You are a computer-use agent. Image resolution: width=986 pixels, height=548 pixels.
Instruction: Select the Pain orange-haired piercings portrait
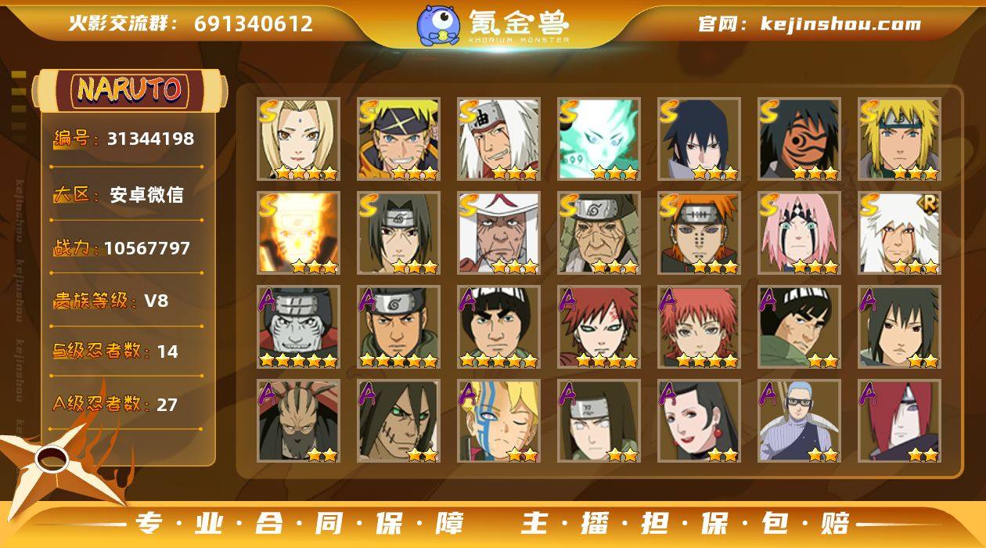pyautogui.click(x=700, y=233)
